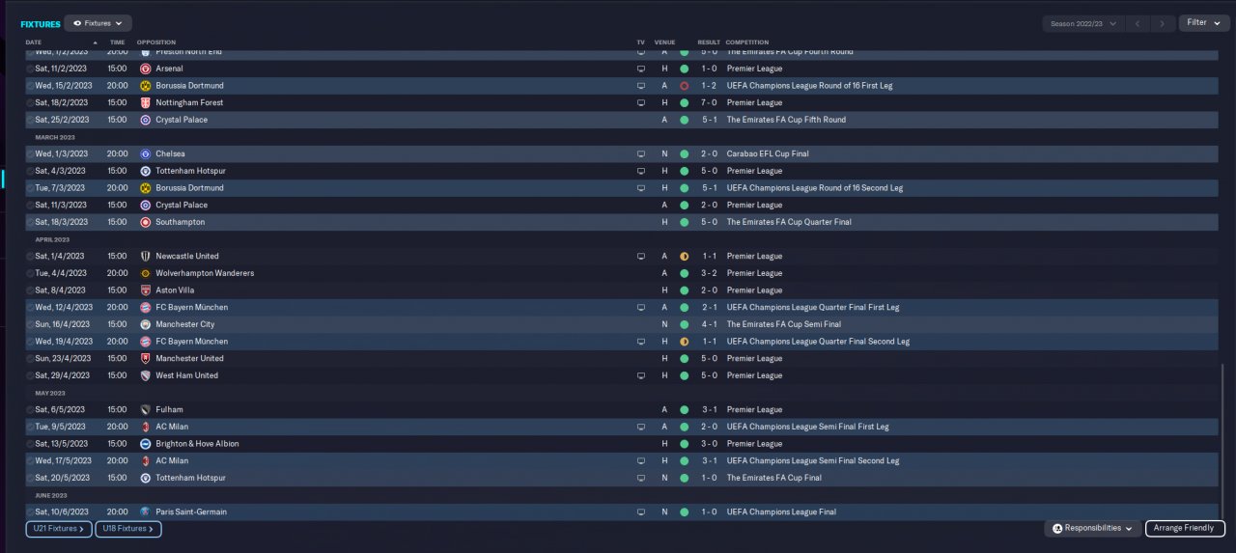This screenshot has height=553, width=1236.
Task: Click opposition name Manchester United
Action: 189,359
